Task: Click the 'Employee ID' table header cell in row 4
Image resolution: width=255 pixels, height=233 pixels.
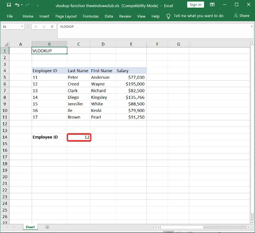Action: click(49, 71)
